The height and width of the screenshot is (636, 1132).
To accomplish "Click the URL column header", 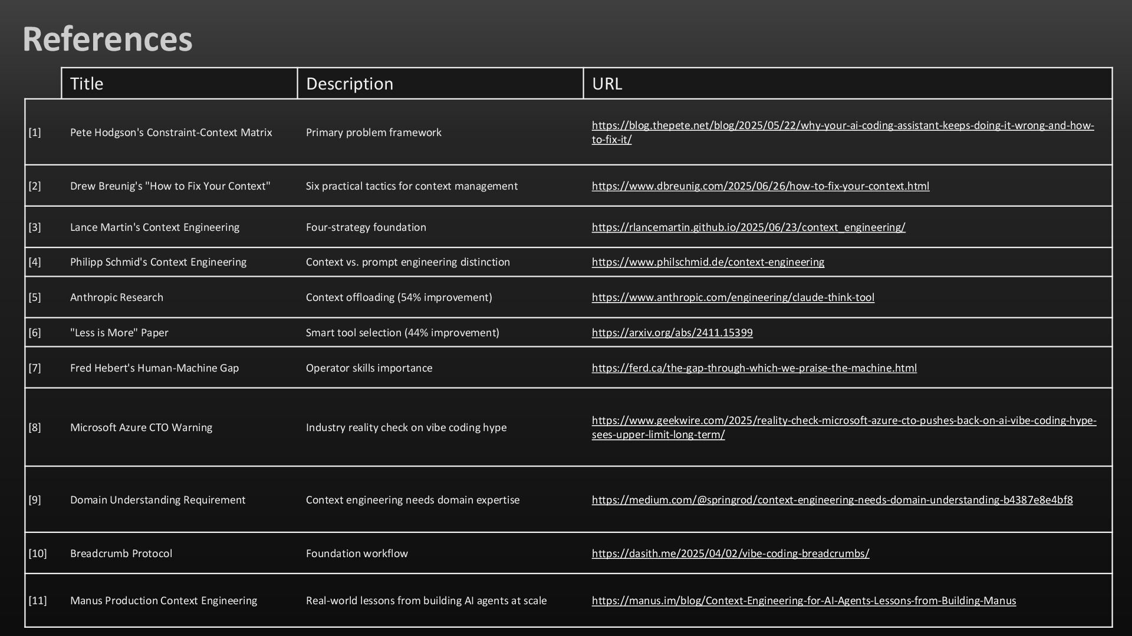I will (x=607, y=84).
